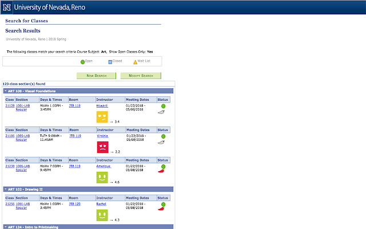
Task: Open room JTB 119 link in Howard's row
Action: coord(75,105)
